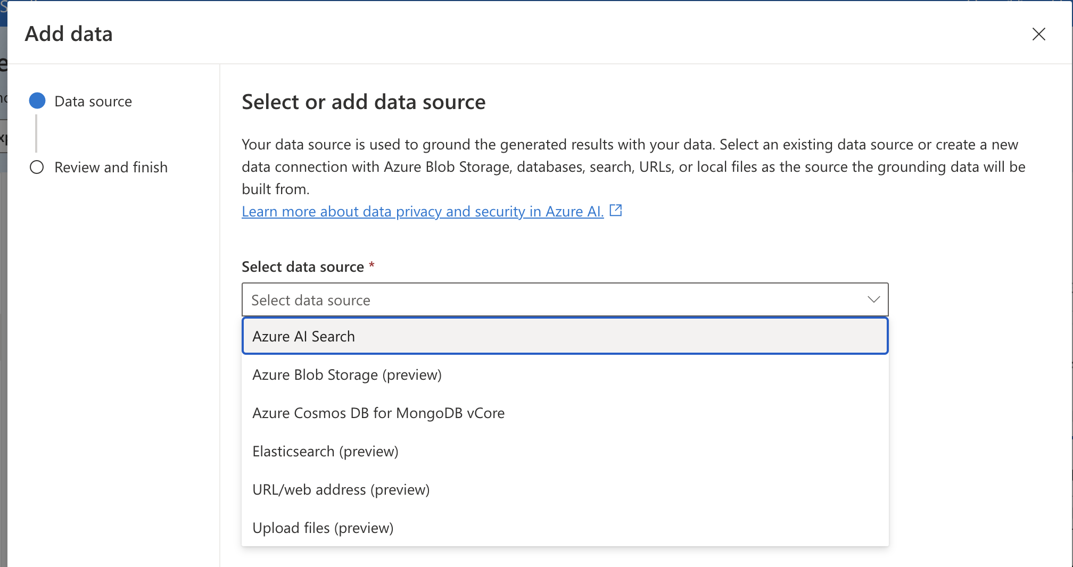Viewport: 1073px width, 567px height.
Task: Click the chevron arrow of the data source dropdown
Action: tap(873, 299)
